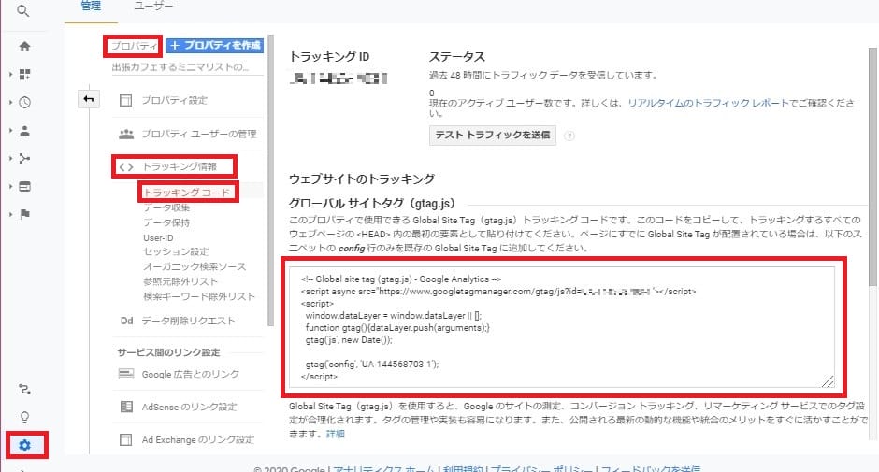Select データ収集 submenu item
Image resolution: width=879 pixels, height=472 pixels.
click(166, 208)
